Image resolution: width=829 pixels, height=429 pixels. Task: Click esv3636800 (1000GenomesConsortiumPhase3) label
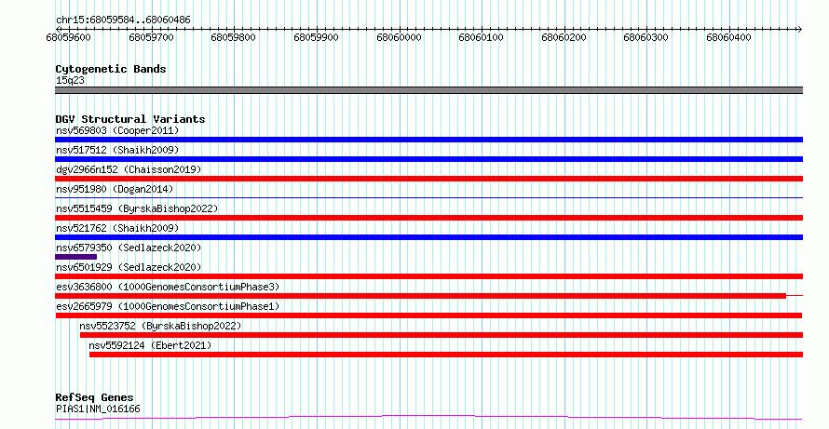168,287
